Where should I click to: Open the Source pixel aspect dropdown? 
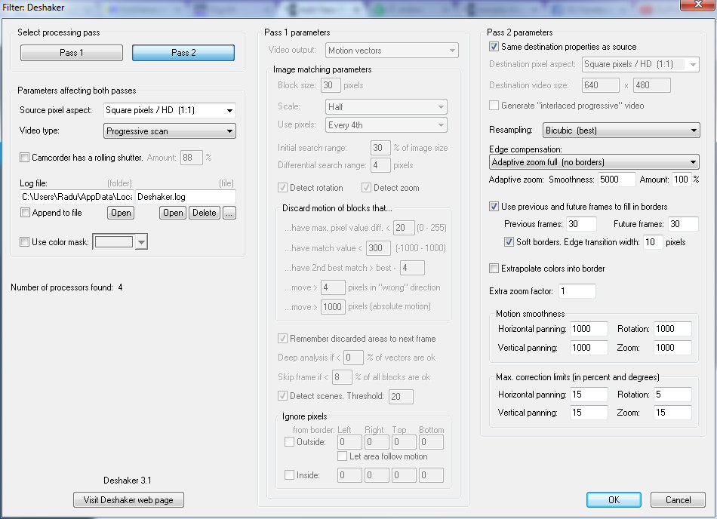(170, 110)
